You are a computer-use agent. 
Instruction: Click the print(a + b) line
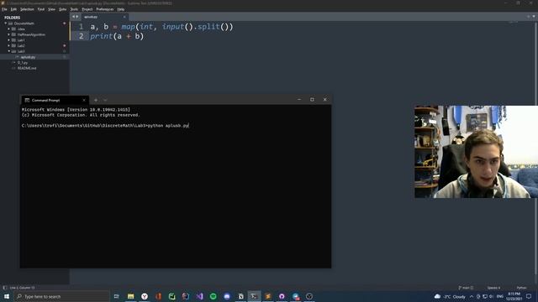[117, 36]
